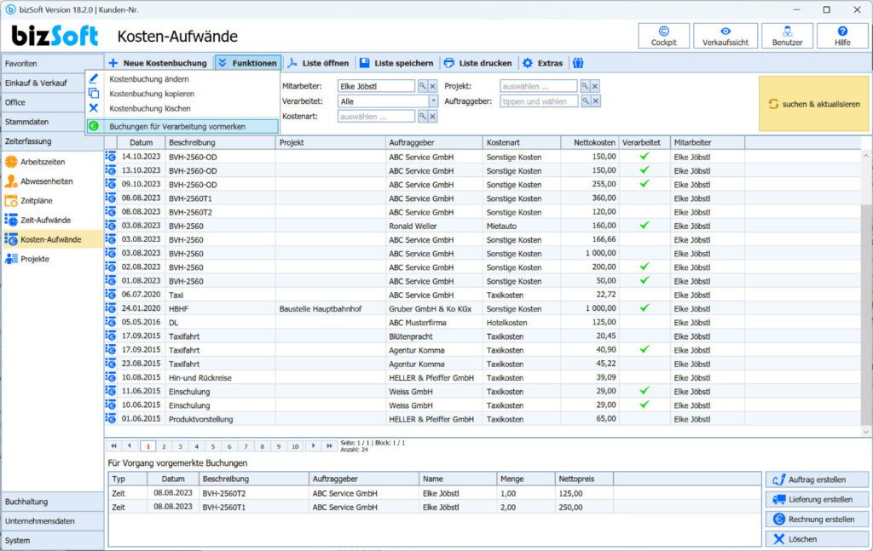This screenshot has width=873, height=551.
Task: Click Liste speichern
Action: tap(396, 63)
